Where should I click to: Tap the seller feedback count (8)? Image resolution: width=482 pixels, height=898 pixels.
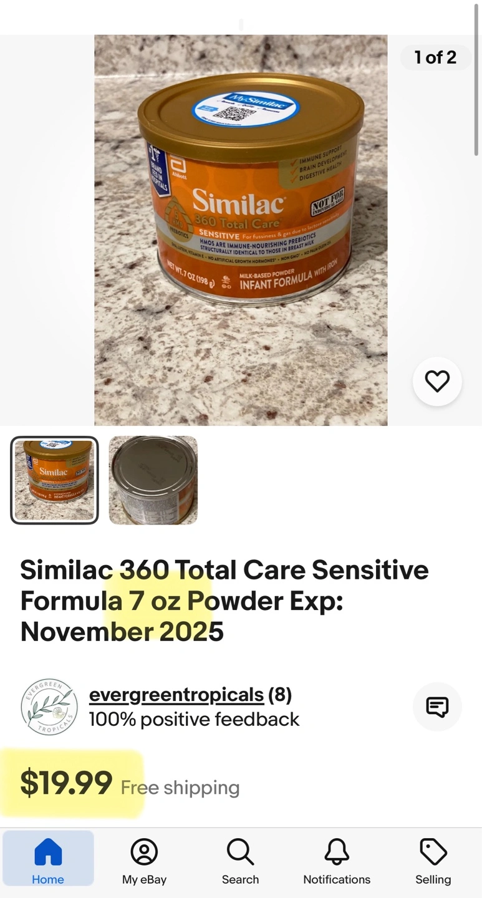[280, 694]
